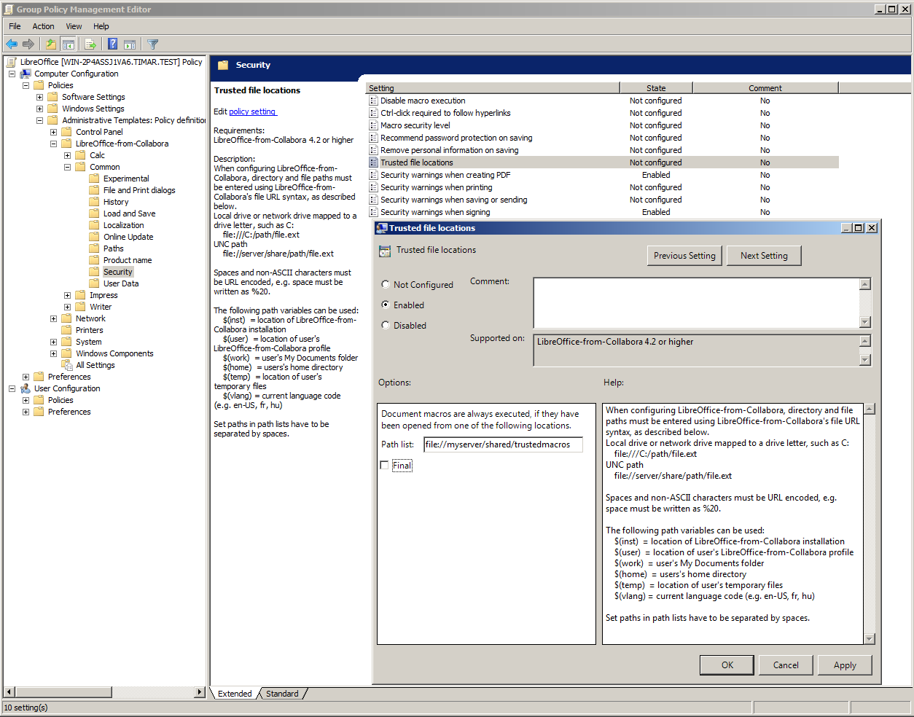914x717 pixels.
Task: Click the dialog's Trusted file locations settings icon
Action: coord(385,251)
